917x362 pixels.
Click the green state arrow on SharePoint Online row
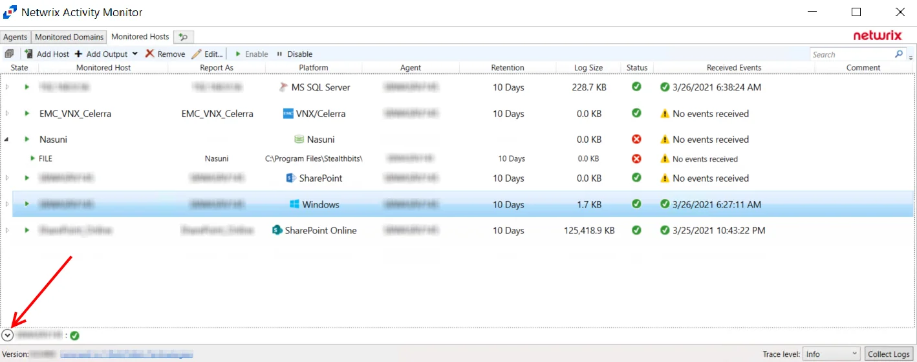click(x=27, y=230)
